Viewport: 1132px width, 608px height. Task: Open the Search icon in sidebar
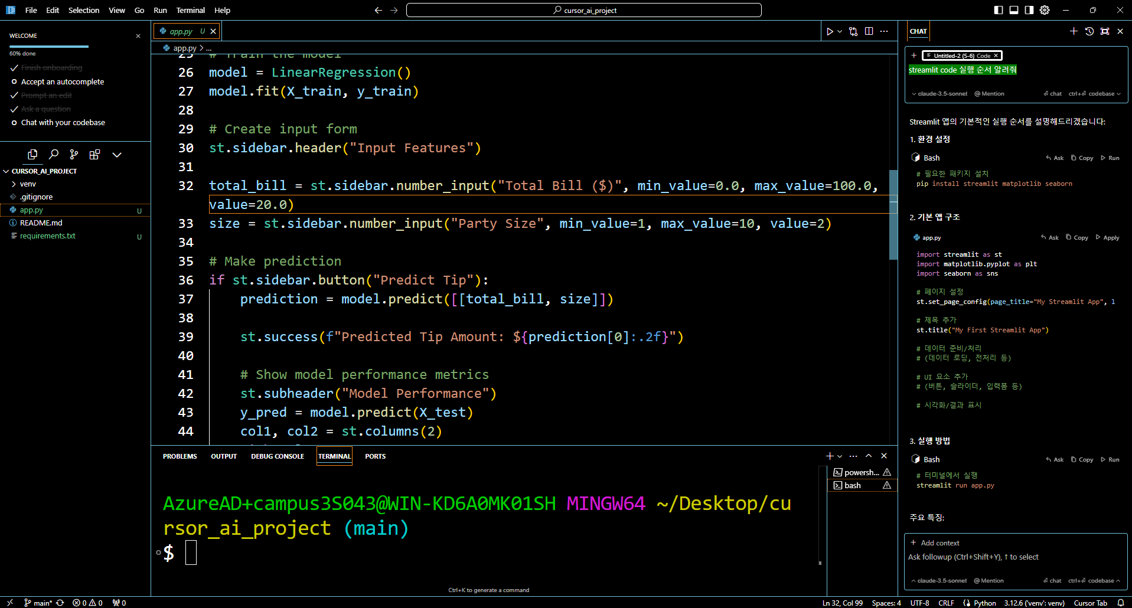pyautogui.click(x=54, y=154)
